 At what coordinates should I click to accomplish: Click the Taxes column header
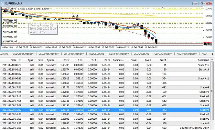point(132,60)
